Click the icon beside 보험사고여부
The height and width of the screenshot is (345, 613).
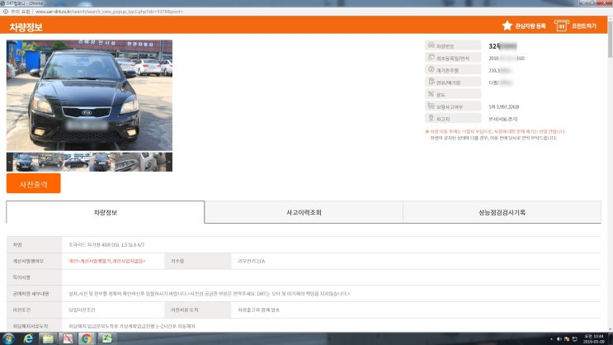(431, 106)
